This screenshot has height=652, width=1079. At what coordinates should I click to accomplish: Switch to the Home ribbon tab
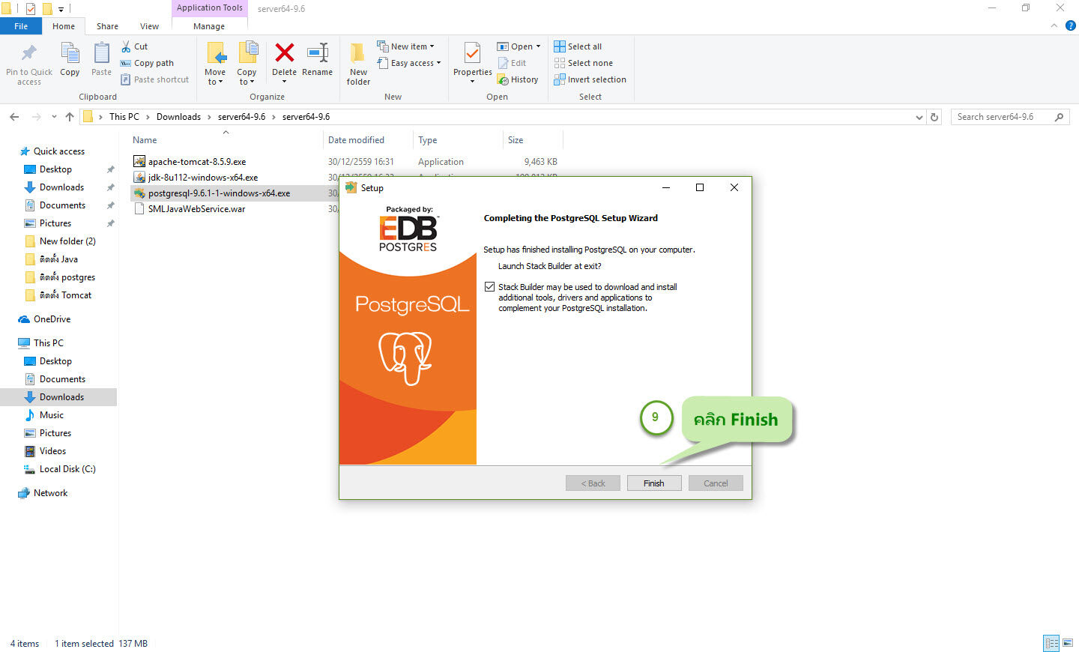point(64,26)
